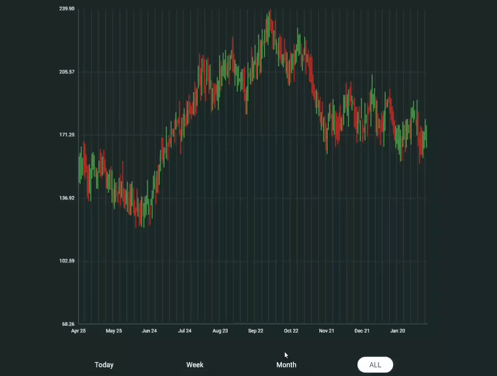The width and height of the screenshot is (497, 376).
Task: Activate the ALL time range button
Action: tap(375, 365)
